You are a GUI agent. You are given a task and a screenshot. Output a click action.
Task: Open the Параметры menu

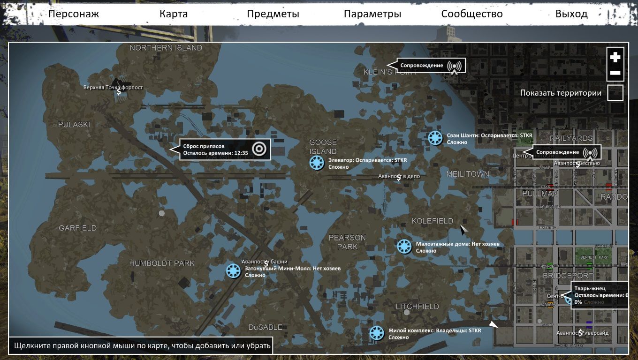click(372, 14)
